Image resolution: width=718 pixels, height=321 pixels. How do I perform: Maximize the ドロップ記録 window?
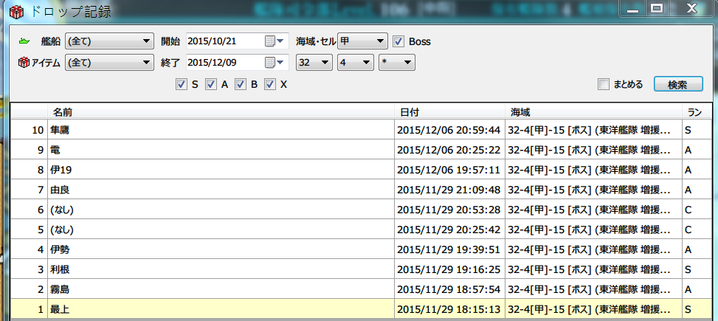[x=657, y=9]
